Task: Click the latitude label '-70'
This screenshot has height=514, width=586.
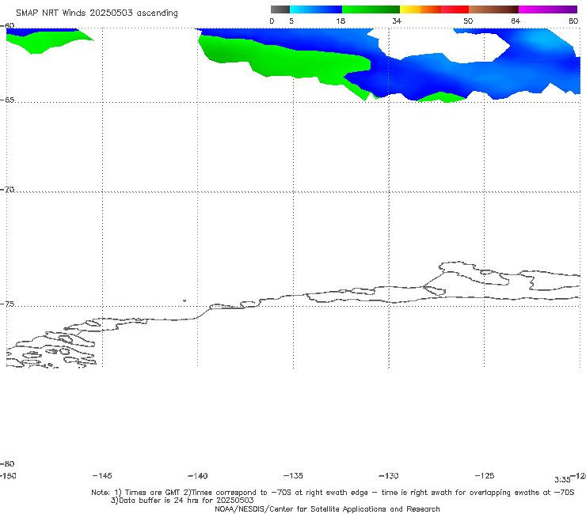Action: (x=7, y=190)
